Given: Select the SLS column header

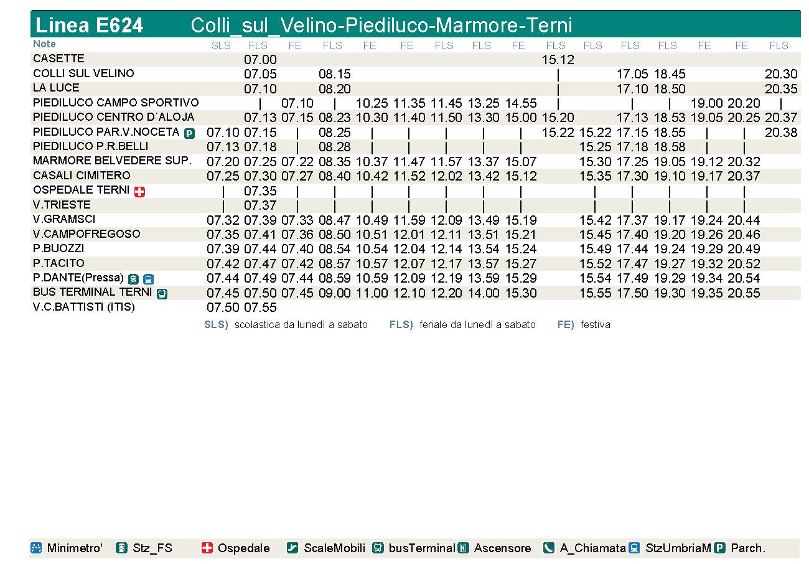Looking at the screenshot, I should [221, 45].
